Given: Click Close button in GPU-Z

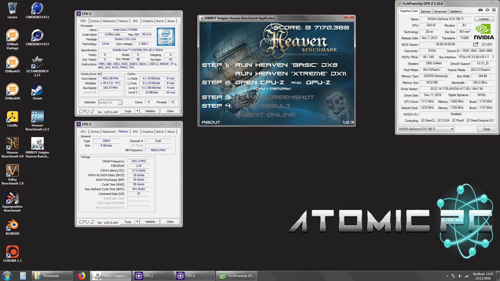Looking at the screenshot, I should point(486,129).
